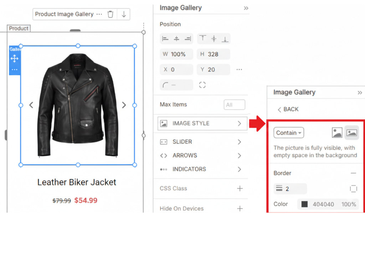
Task: Open the SLIDER settings
Action: (202, 142)
